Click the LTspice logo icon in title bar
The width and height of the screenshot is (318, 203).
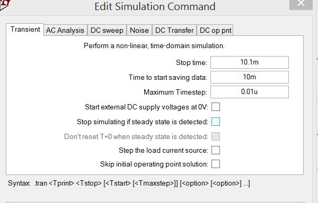click(4, 4)
